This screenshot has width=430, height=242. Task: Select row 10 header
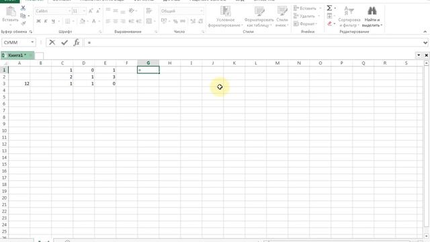coord(4,130)
